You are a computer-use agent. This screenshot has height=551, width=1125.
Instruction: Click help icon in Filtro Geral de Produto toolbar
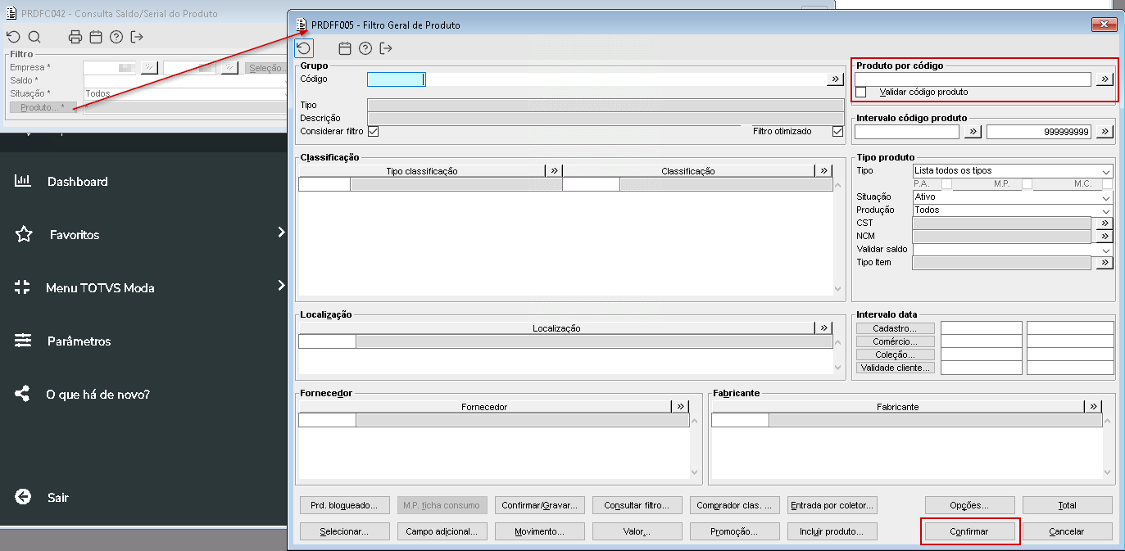pyautogui.click(x=365, y=48)
